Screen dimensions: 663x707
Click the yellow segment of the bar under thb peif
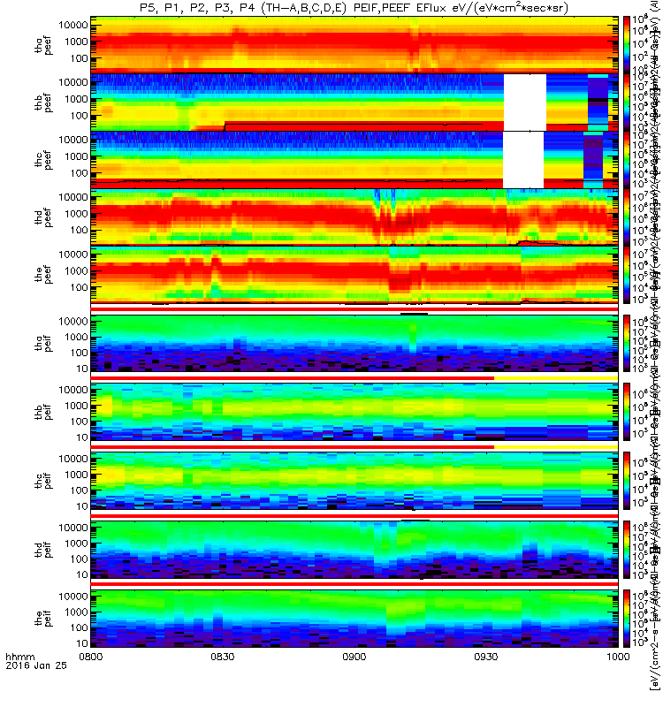556,447
